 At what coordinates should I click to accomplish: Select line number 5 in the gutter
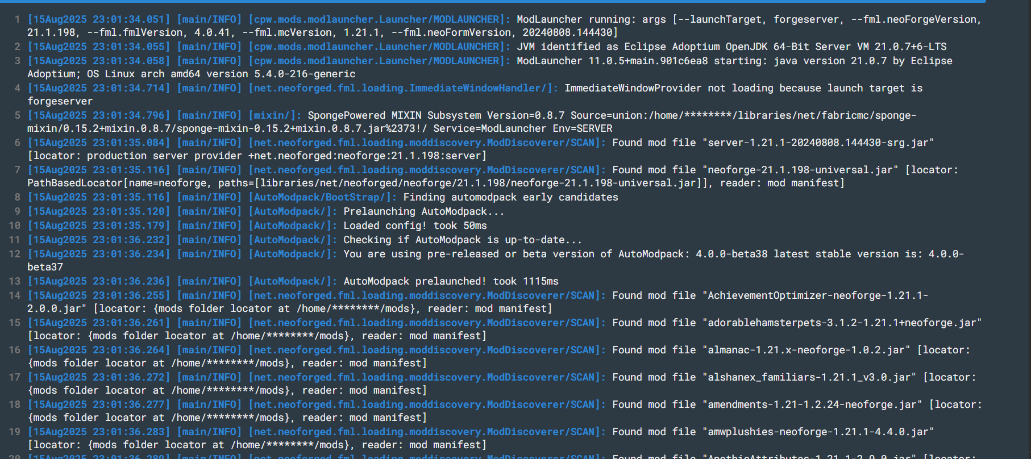[17, 115]
